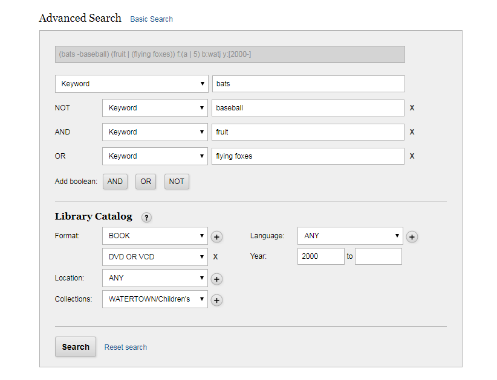Screen dimensions: 497x380
Task: Click the generated query string box
Action: [230, 54]
